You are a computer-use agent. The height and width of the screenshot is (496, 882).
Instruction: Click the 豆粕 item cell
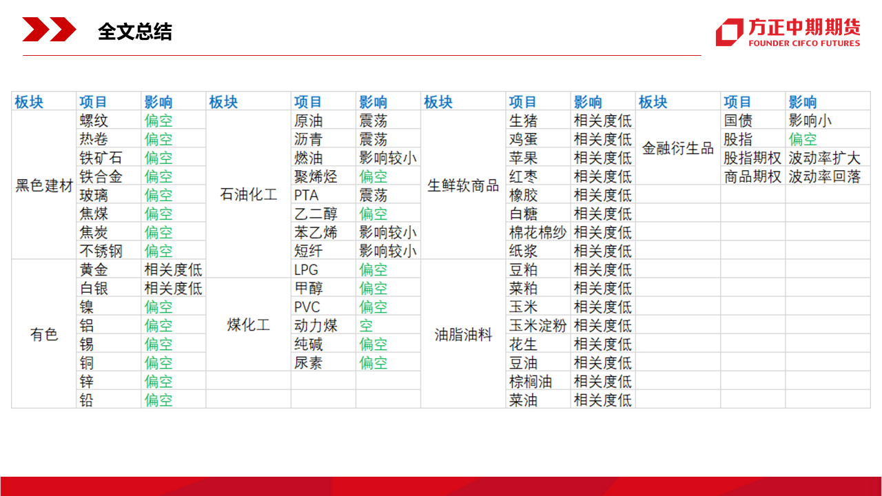click(x=538, y=269)
